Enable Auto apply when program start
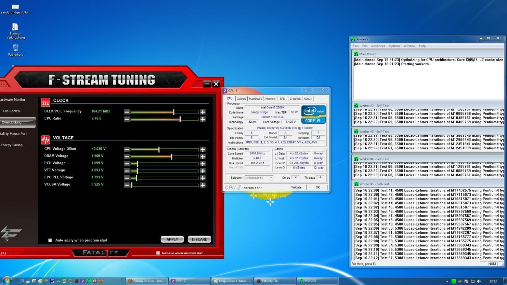 (x=50, y=240)
